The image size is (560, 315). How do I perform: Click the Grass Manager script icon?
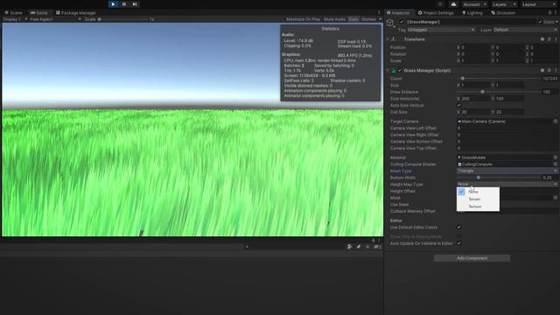pos(394,71)
